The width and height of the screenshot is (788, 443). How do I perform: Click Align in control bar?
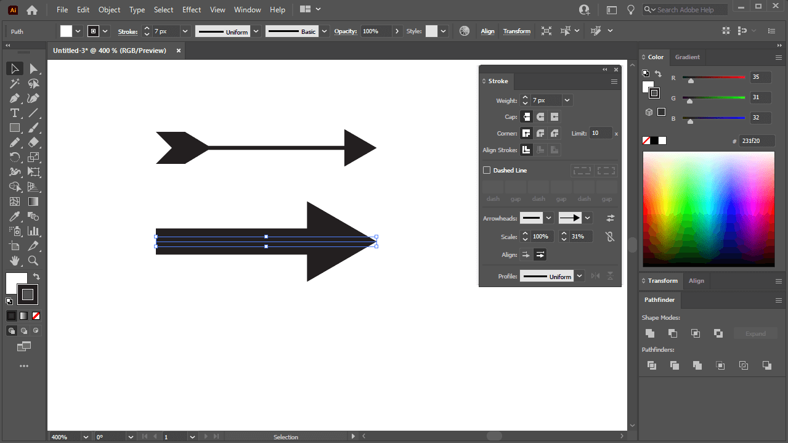pyautogui.click(x=487, y=31)
